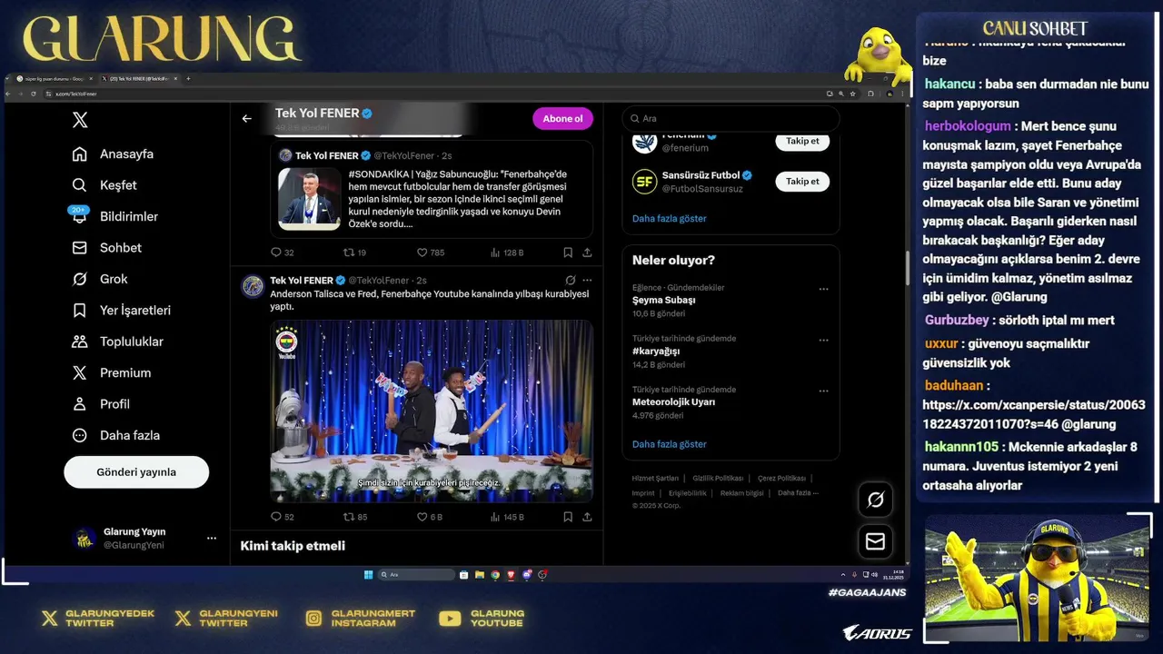Show hidden system tray icons
The width and height of the screenshot is (1163, 654).
(843, 575)
